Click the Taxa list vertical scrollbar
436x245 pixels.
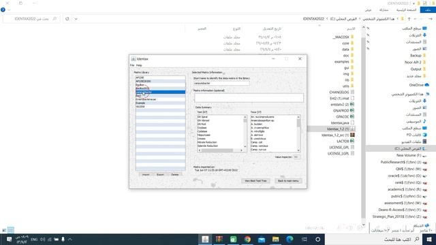(x=298, y=133)
